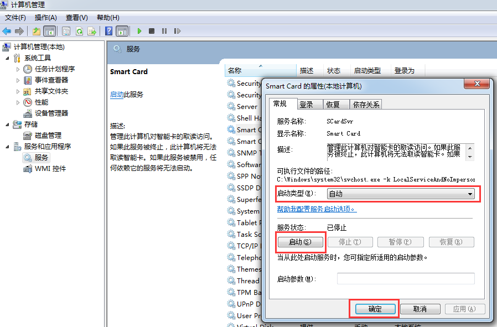Expand the 任务计划程序 tree node

(18, 69)
